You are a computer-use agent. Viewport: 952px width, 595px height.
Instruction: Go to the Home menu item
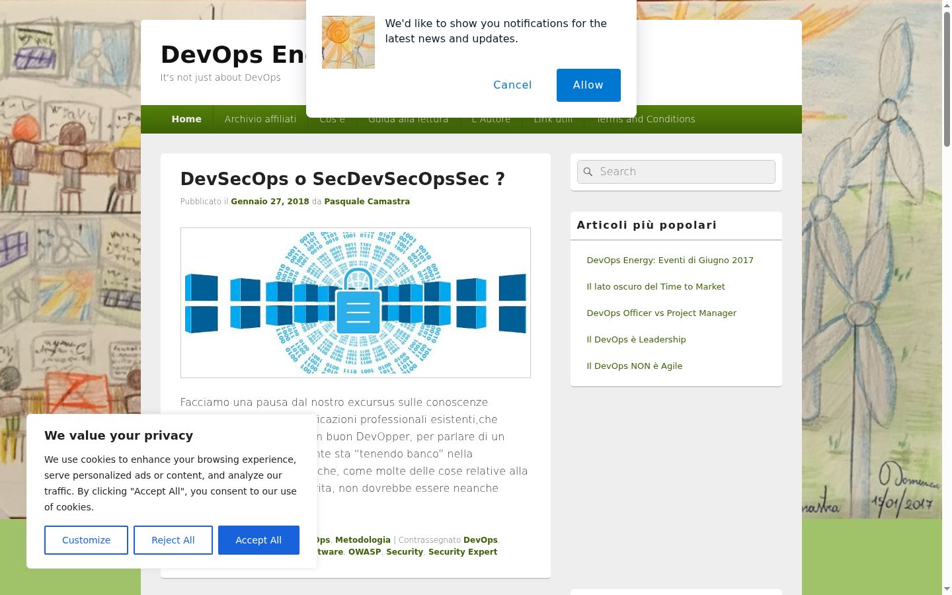click(x=186, y=119)
